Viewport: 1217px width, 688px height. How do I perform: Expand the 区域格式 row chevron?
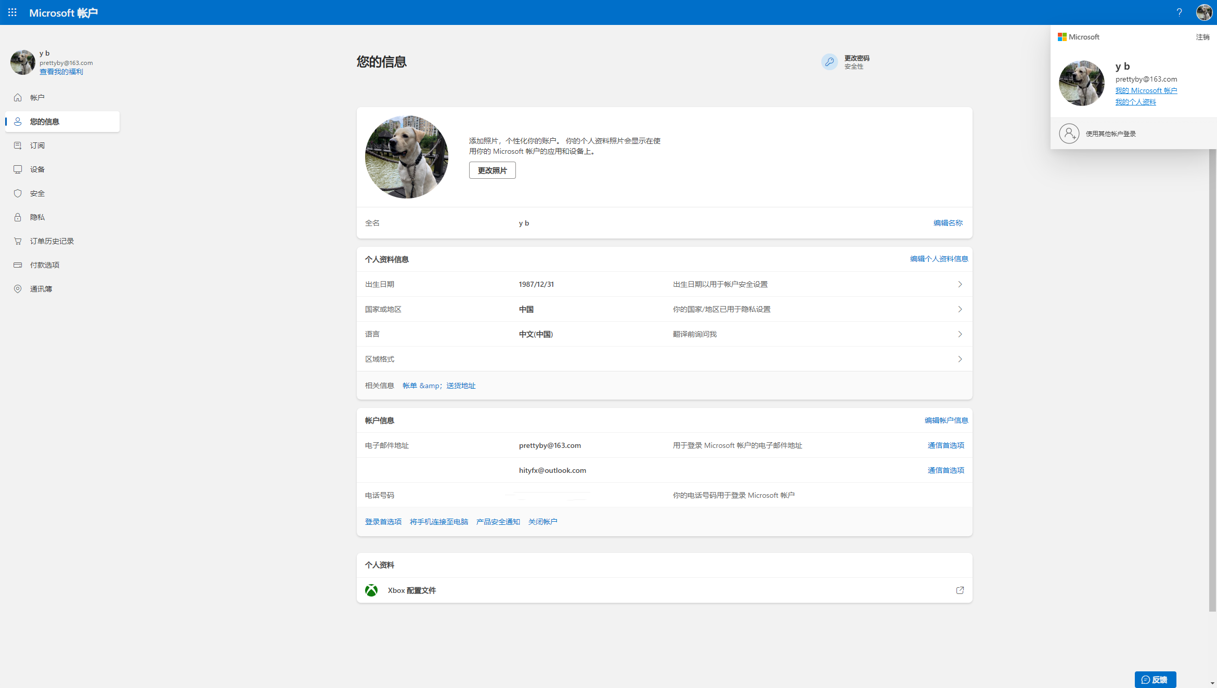[960, 359]
